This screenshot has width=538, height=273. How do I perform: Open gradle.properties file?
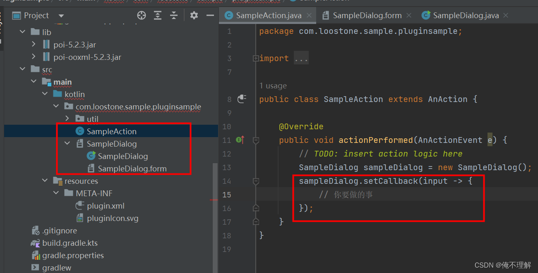(73, 255)
